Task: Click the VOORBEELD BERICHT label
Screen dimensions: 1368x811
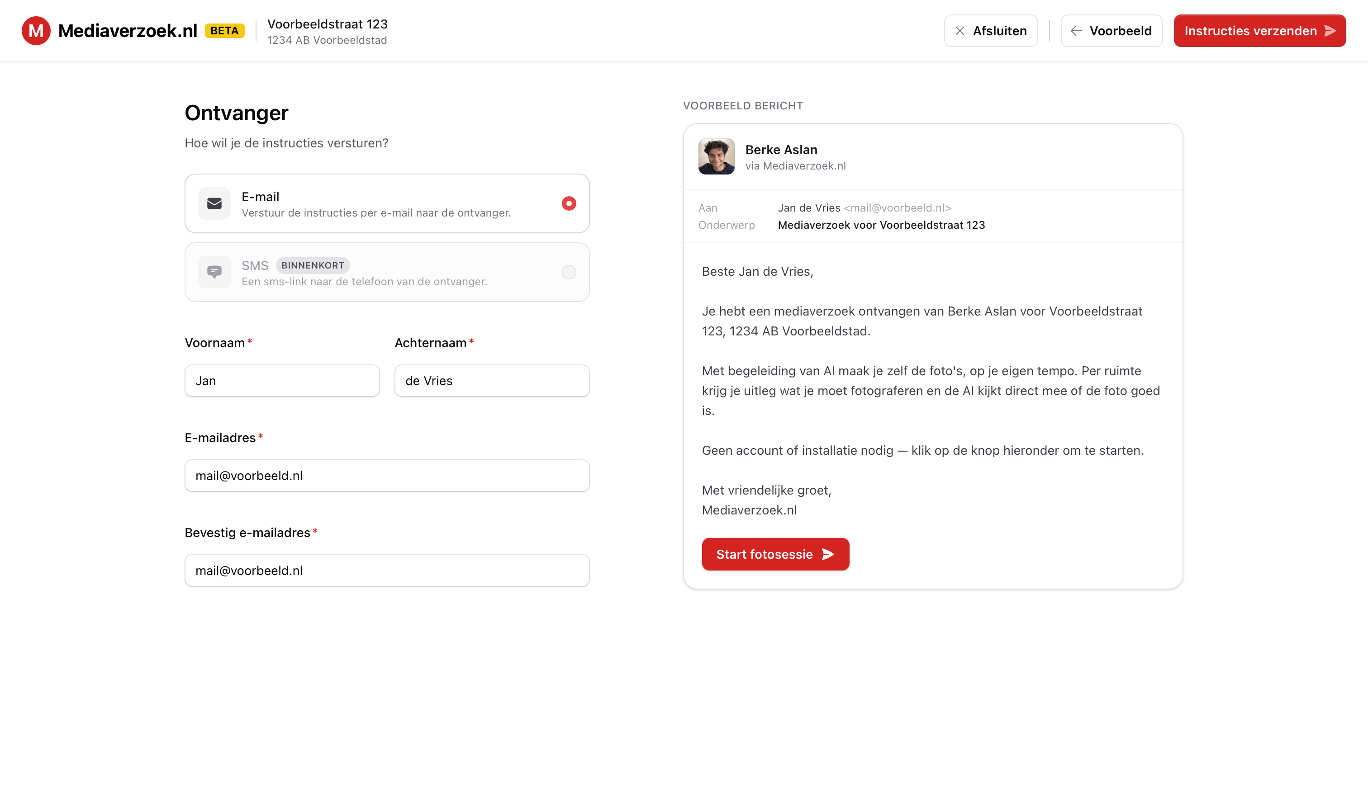Action: (743, 105)
